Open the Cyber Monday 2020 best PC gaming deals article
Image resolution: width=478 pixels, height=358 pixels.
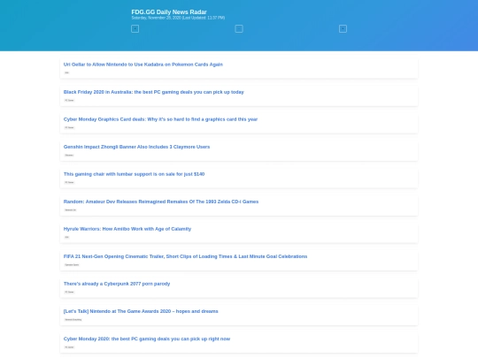(x=147, y=339)
